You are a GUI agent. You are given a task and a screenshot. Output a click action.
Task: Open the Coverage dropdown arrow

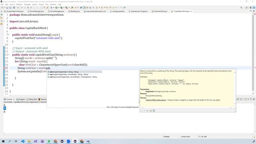64,8
